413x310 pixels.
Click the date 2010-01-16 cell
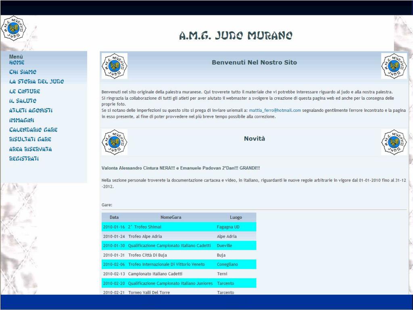click(114, 227)
